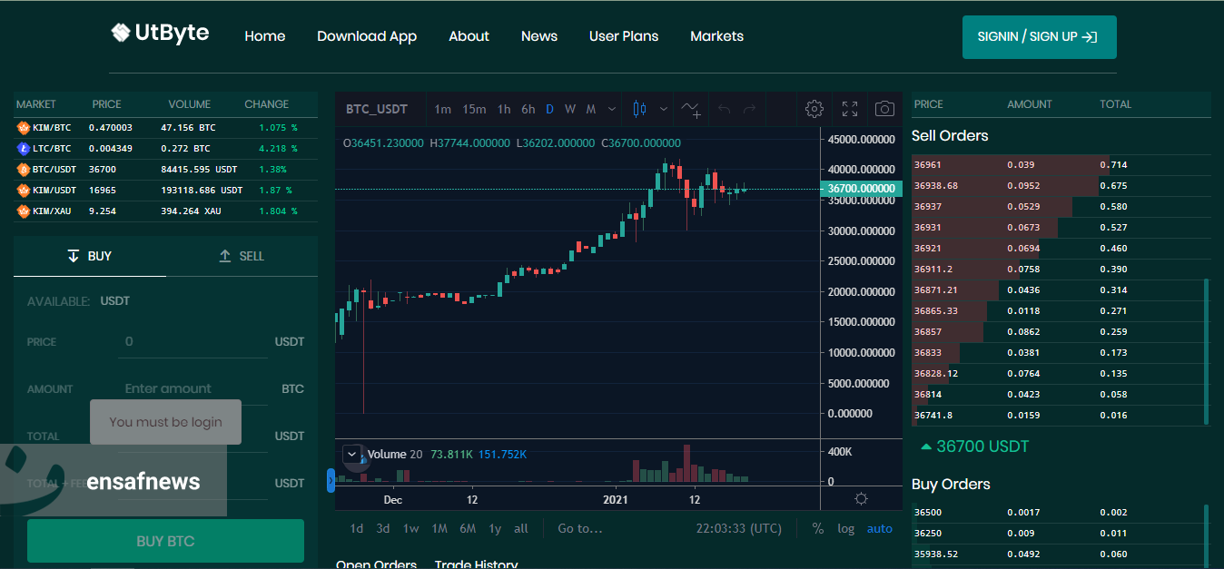This screenshot has width=1224, height=569.
Task: Select the candlestick chart style icon
Action: point(639,109)
